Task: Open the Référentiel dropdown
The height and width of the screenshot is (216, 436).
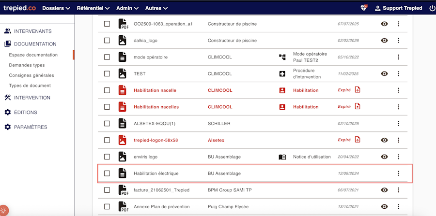Action: tap(93, 8)
